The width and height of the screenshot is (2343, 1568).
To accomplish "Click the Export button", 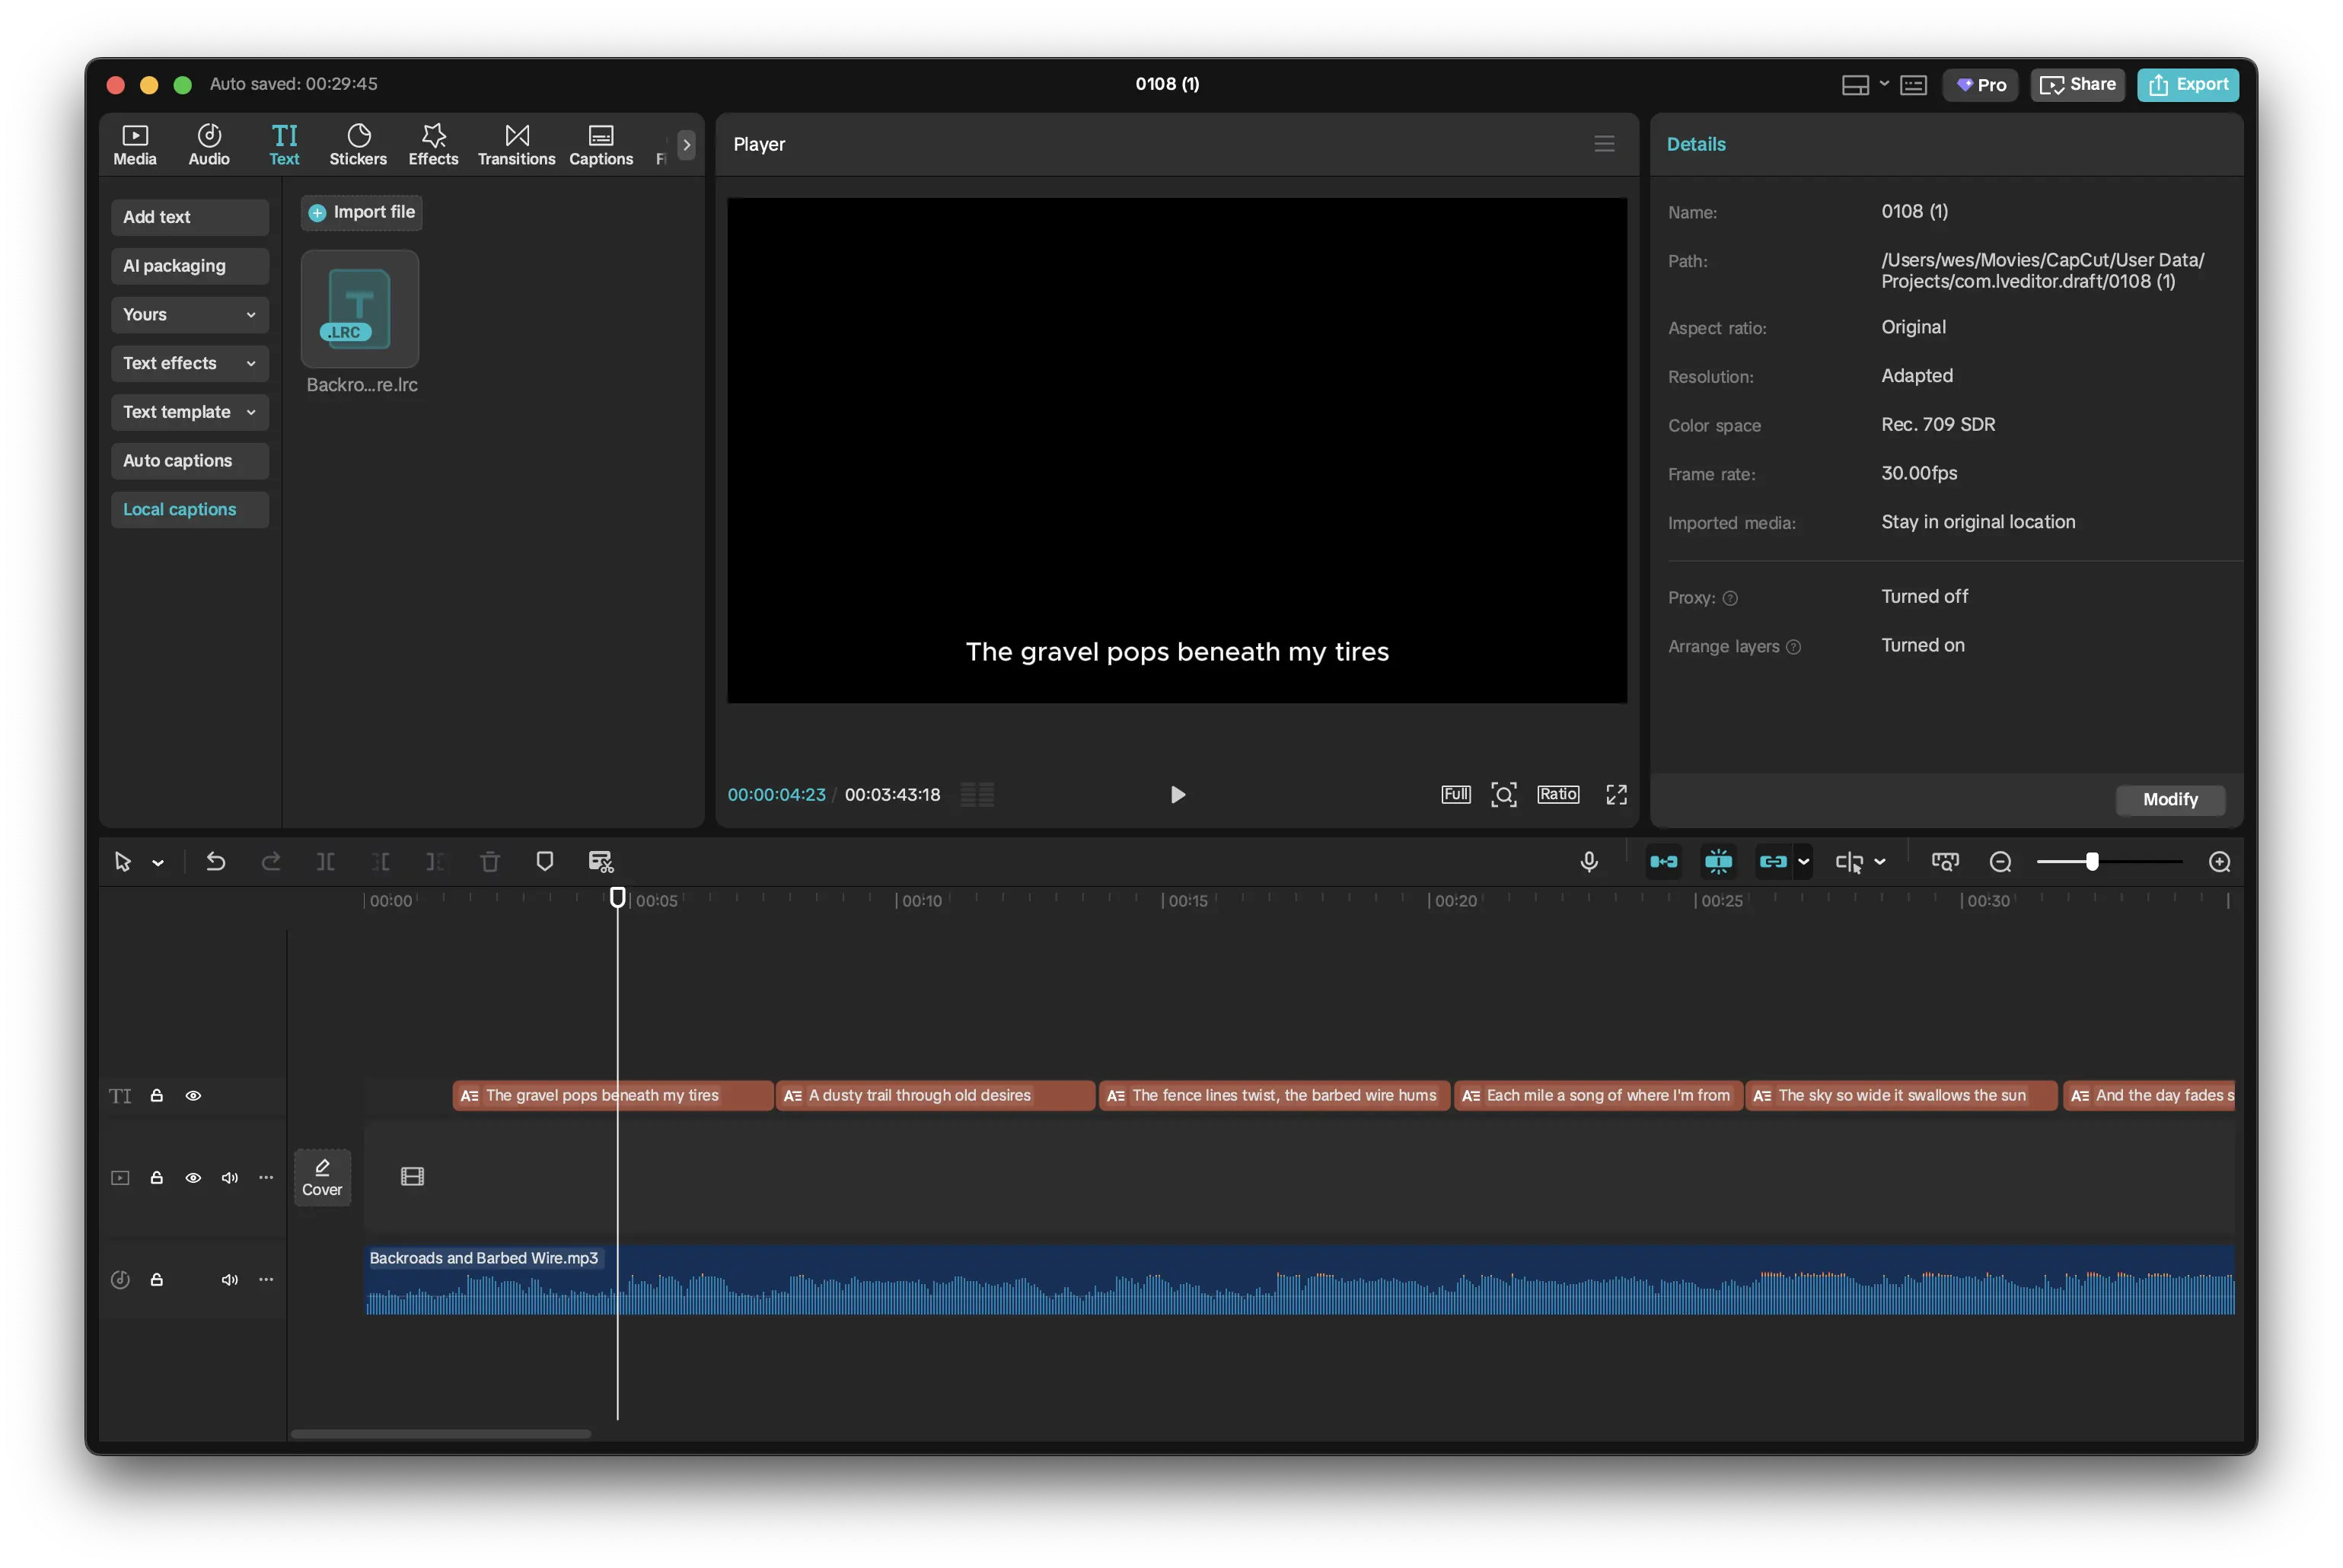I will (x=2188, y=84).
